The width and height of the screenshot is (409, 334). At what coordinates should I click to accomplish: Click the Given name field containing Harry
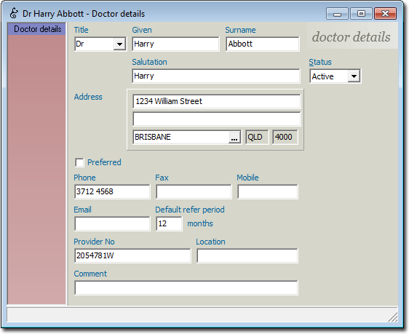(x=175, y=44)
